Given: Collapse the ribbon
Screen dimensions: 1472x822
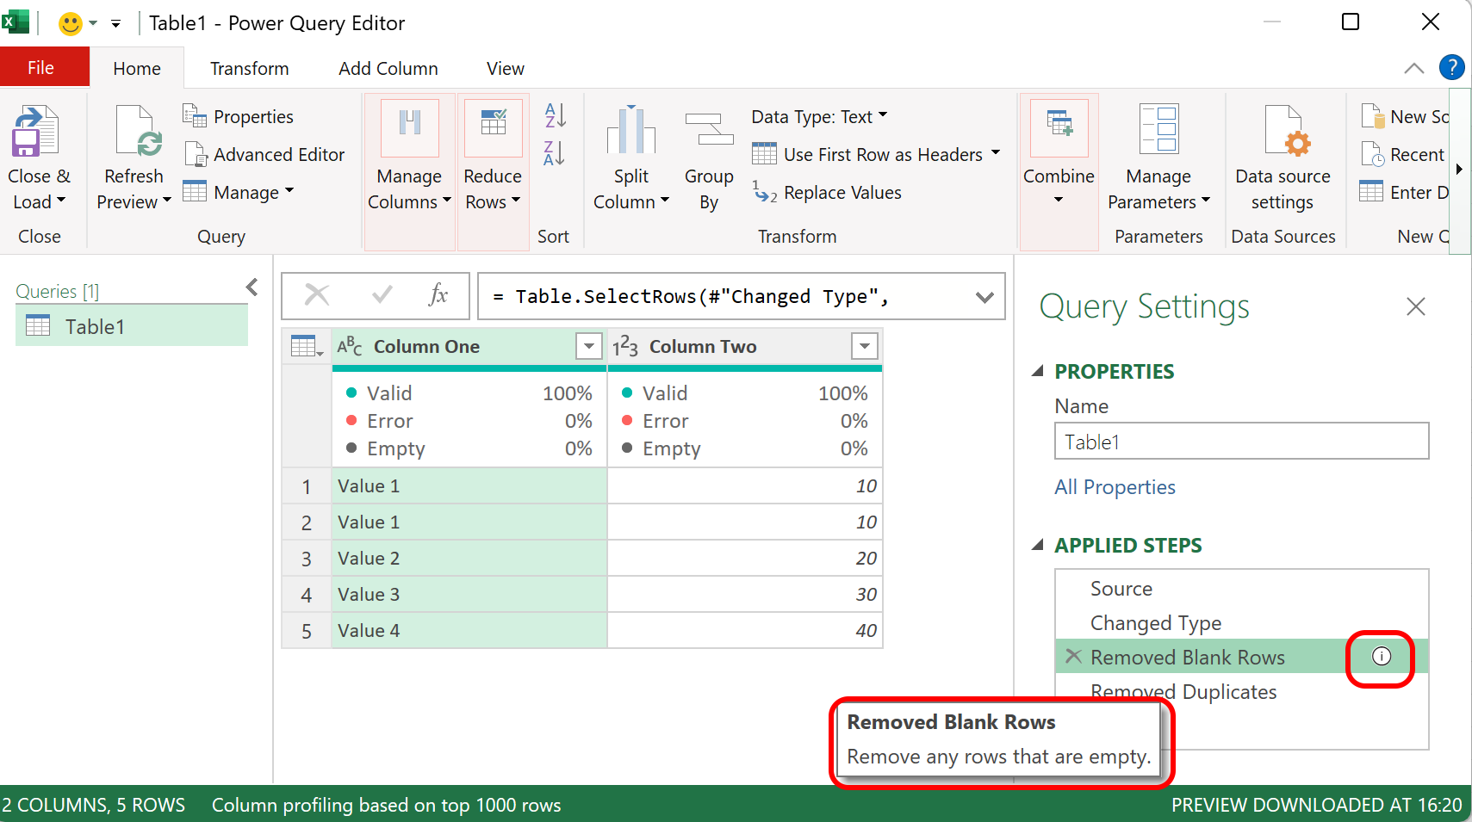Looking at the screenshot, I should [1414, 68].
